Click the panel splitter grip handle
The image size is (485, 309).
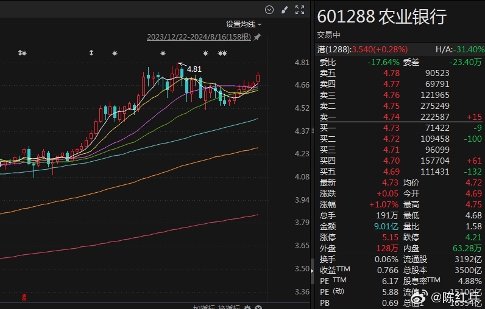[x=312, y=131]
